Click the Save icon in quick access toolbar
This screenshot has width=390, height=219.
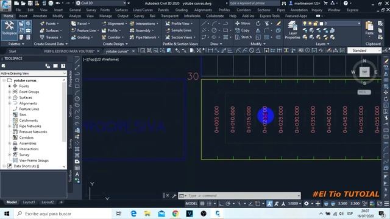pyautogui.click(x=30, y=3)
